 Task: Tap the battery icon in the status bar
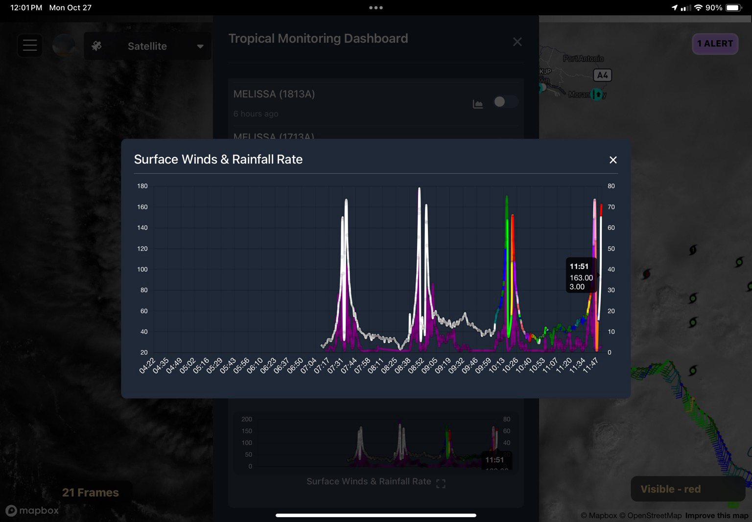click(x=734, y=8)
